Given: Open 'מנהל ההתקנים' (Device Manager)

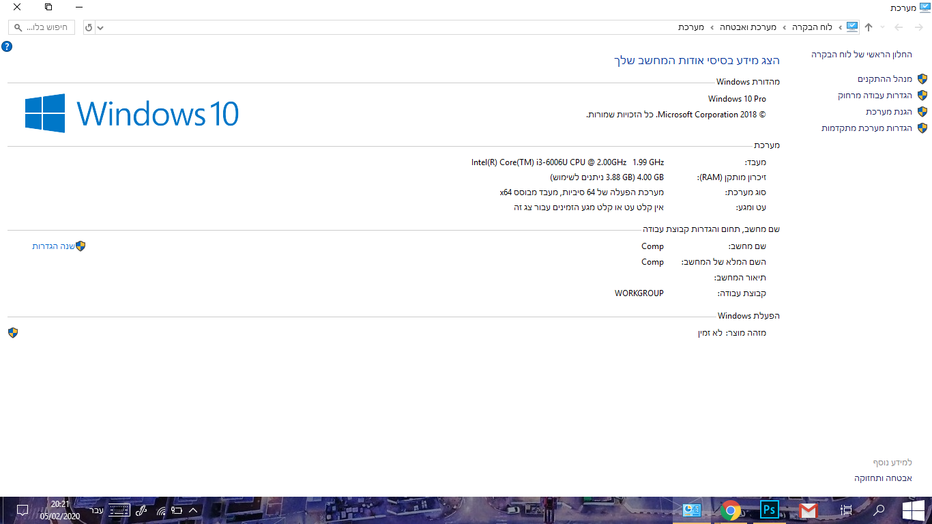Looking at the screenshot, I should [885, 79].
